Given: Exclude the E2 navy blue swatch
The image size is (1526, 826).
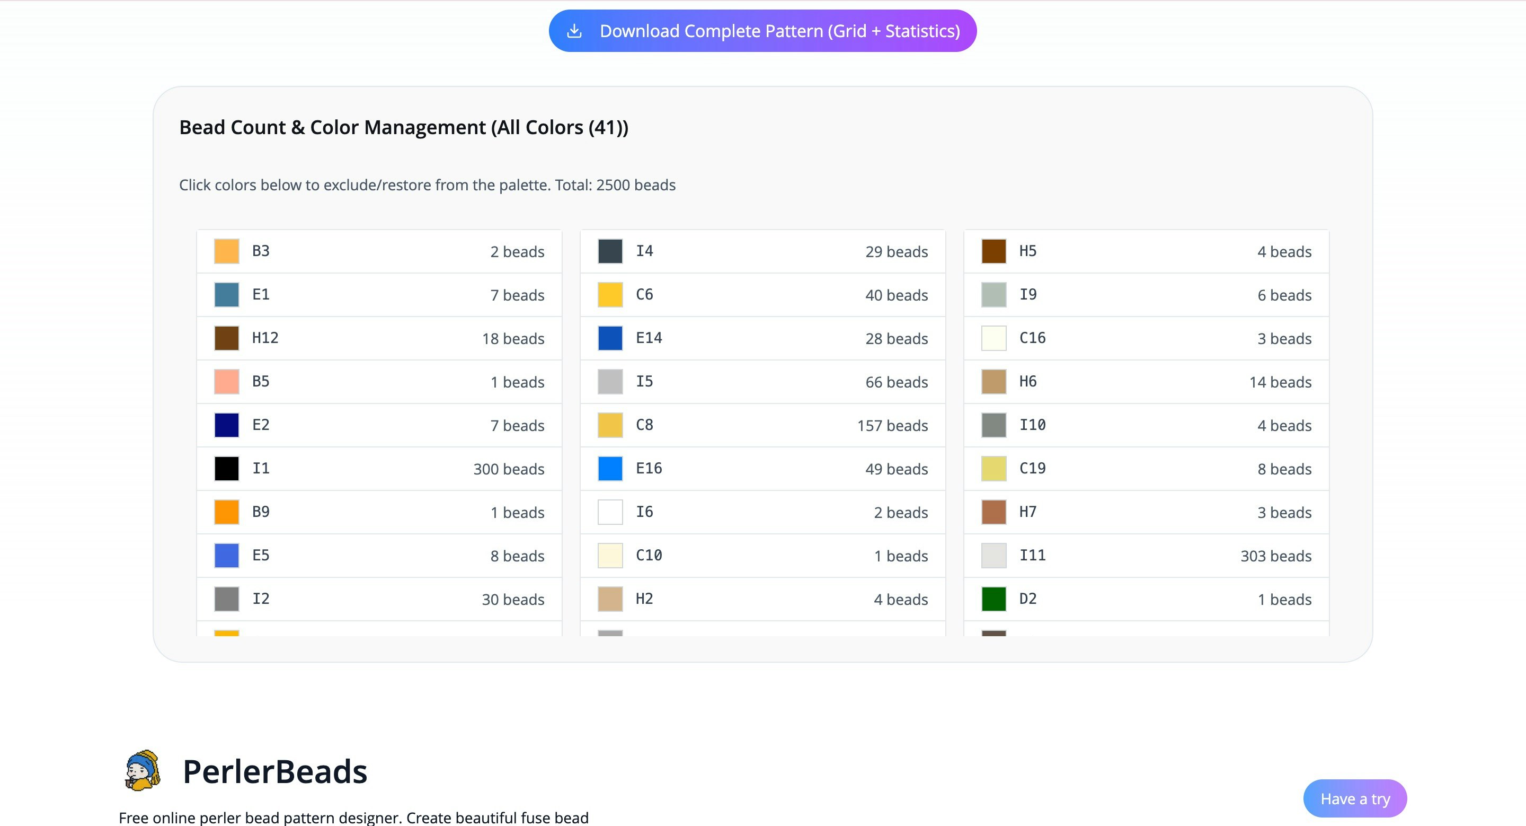Looking at the screenshot, I should click(x=226, y=425).
